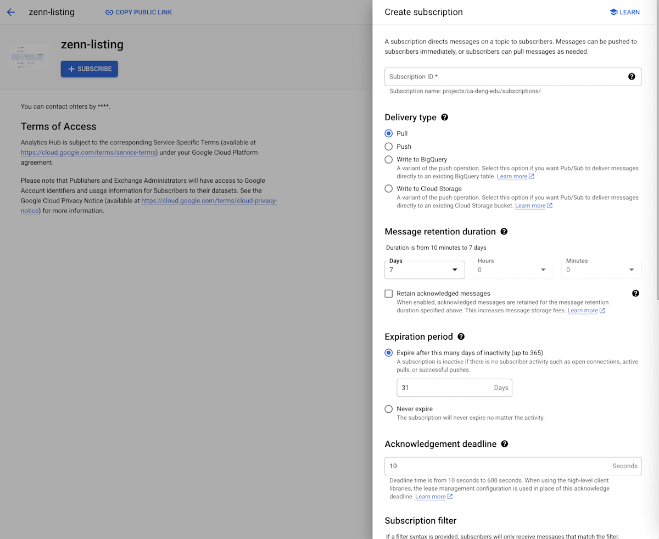Click the Terms of Access heading
The width and height of the screenshot is (659, 539).
pyautogui.click(x=59, y=126)
